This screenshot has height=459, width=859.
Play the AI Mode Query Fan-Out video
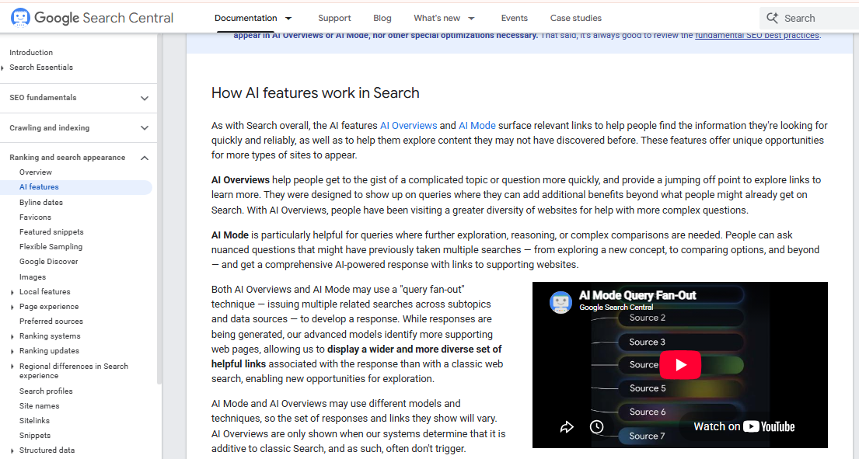pos(680,365)
